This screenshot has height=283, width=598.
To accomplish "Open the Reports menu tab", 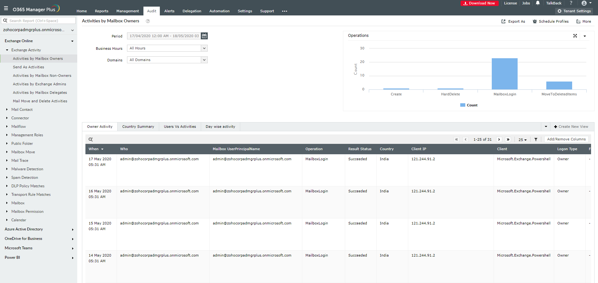I will point(102,11).
